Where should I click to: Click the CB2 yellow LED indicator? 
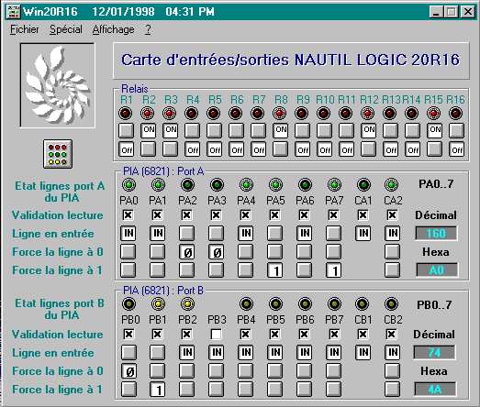point(392,304)
